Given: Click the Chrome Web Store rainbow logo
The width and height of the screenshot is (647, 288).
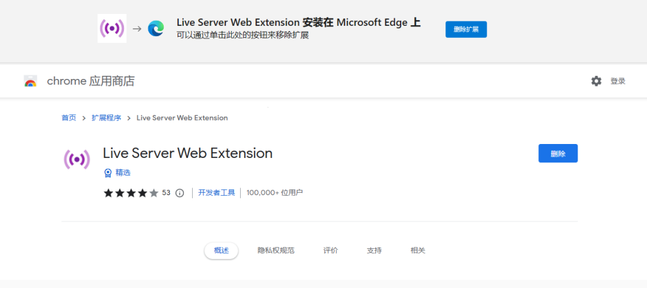Looking at the screenshot, I should (30, 81).
